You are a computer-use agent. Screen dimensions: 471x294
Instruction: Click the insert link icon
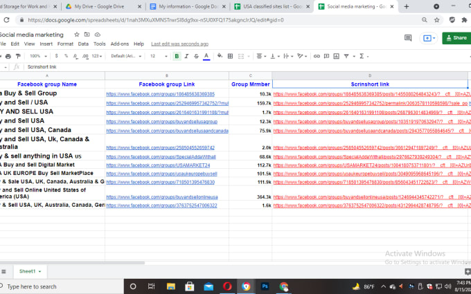pyautogui.click(x=317, y=56)
